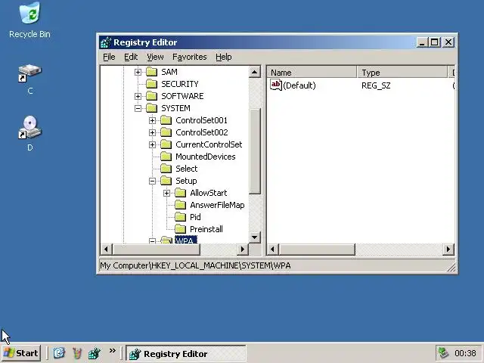Image resolution: width=484 pixels, height=363 pixels.
Task: Maximize the Registry Editor window
Action: [435, 42]
